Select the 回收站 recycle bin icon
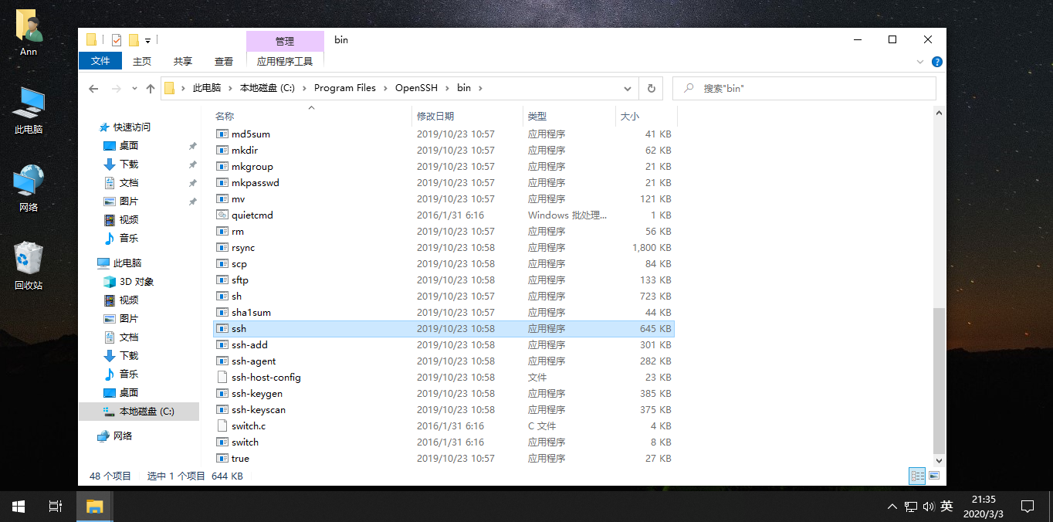 click(x=29, y=266)
